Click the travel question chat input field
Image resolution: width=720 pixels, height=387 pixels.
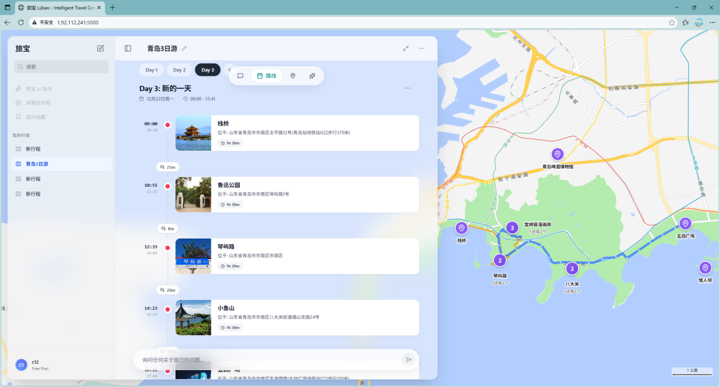(270, 359)
